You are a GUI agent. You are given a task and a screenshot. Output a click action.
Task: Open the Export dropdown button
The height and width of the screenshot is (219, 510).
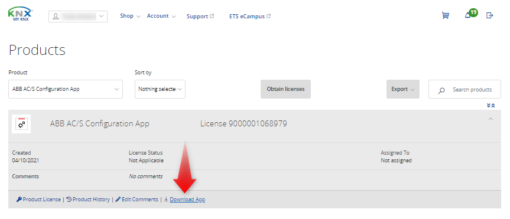[x=403, y=89]
